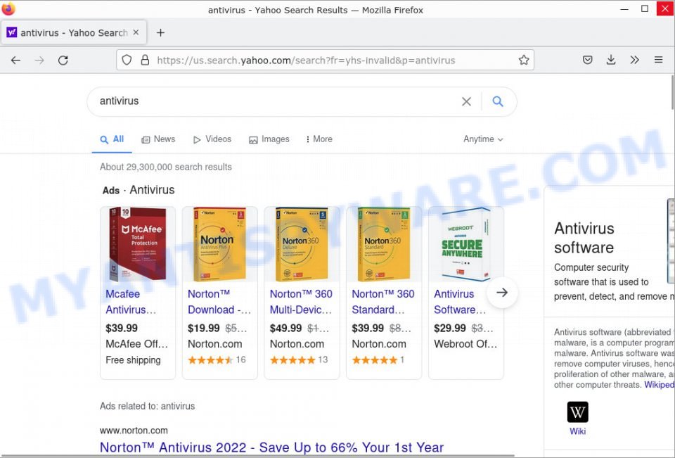Click the www.norton.com ad URL

(x=134, y=431)
